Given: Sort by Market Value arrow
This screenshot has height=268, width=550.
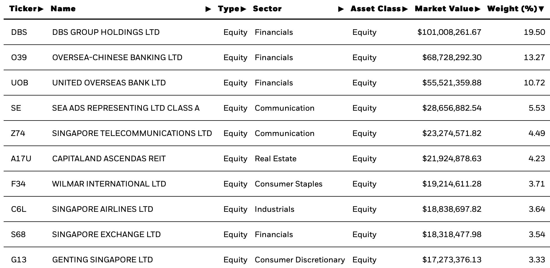Looking at the screenshot, I should (478, 9).
